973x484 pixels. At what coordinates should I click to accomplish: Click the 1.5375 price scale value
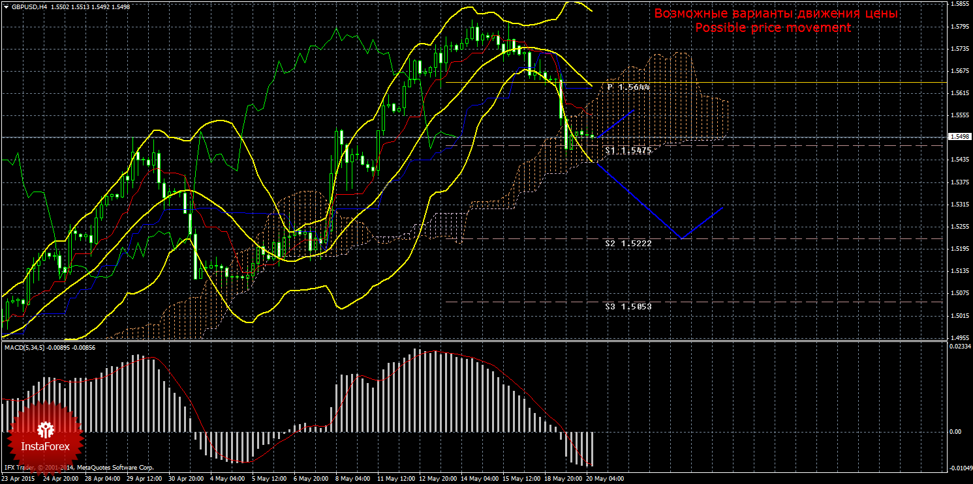point(959,182)
